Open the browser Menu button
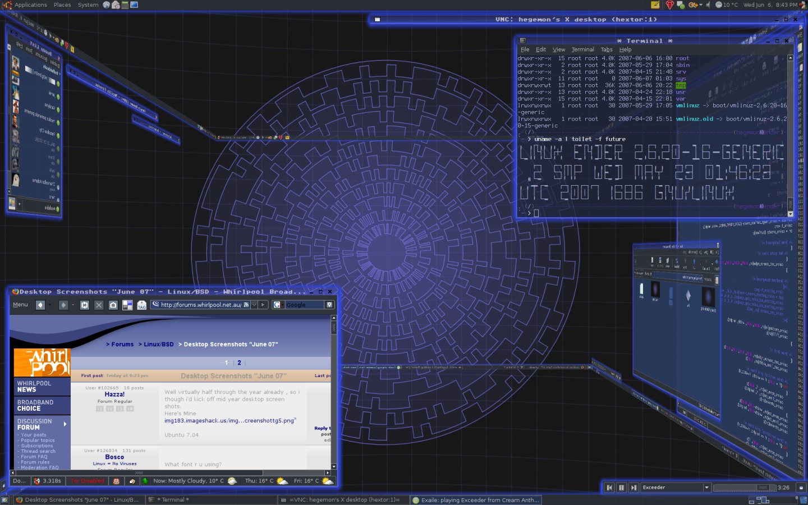808x505 pixels. click(x=20, y=305)
